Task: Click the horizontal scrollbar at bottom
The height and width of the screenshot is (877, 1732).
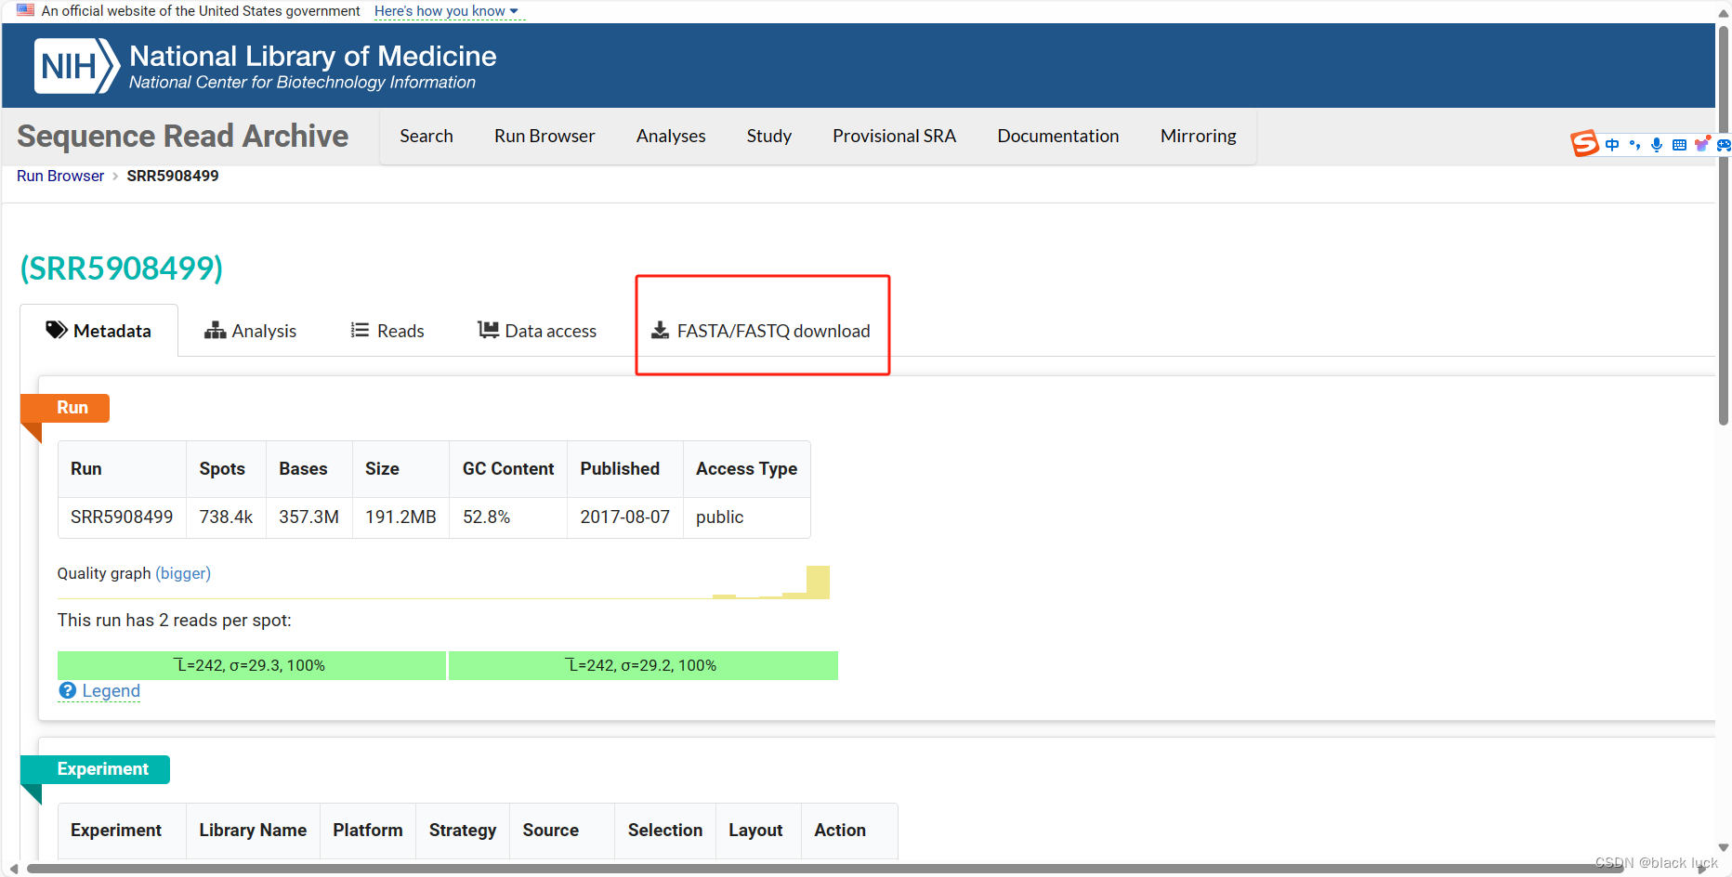Action: click(825, 870)
